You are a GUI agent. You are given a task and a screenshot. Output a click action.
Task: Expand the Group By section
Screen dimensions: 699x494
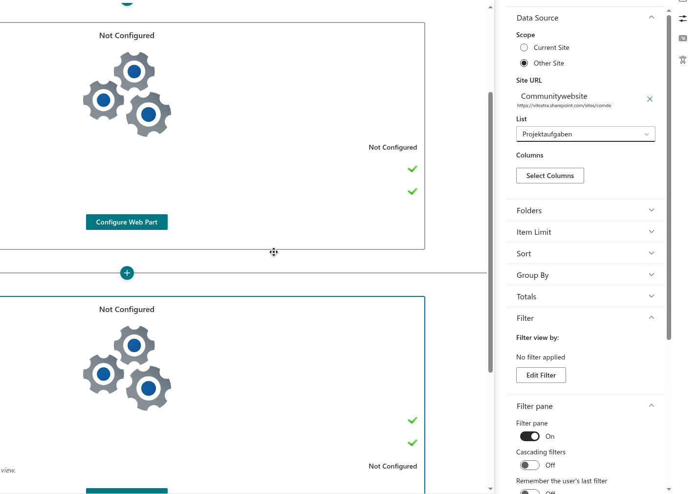(x=586, y=275)
